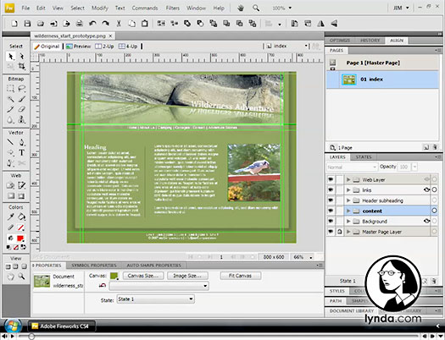Select the Rubber Stamp tool

tap(21, 119)
